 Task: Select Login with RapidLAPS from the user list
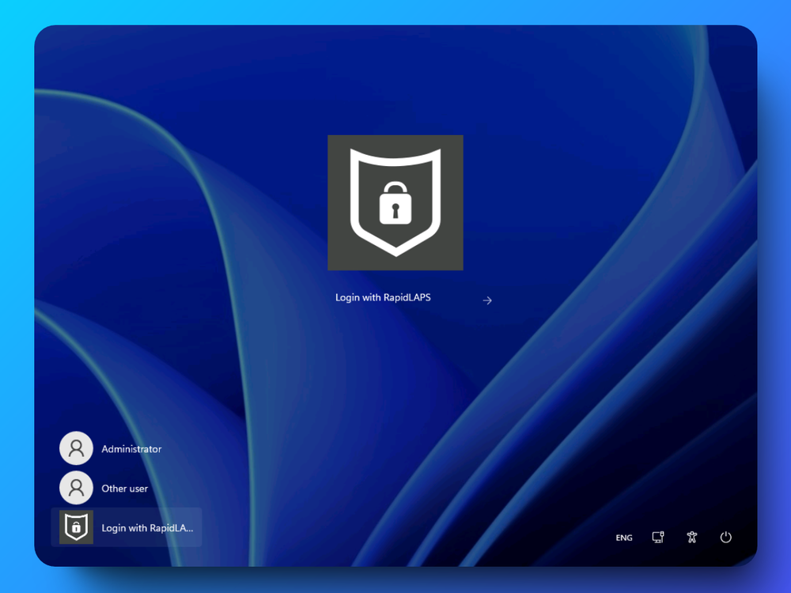(x=127, y=527)
